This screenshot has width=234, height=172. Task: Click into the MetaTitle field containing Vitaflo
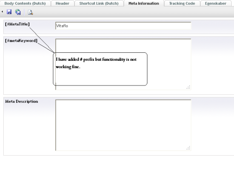pyautogui.click(x=123, y=26)
